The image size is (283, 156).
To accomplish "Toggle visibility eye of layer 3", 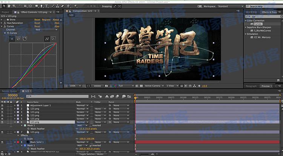I will click(2, 112).
